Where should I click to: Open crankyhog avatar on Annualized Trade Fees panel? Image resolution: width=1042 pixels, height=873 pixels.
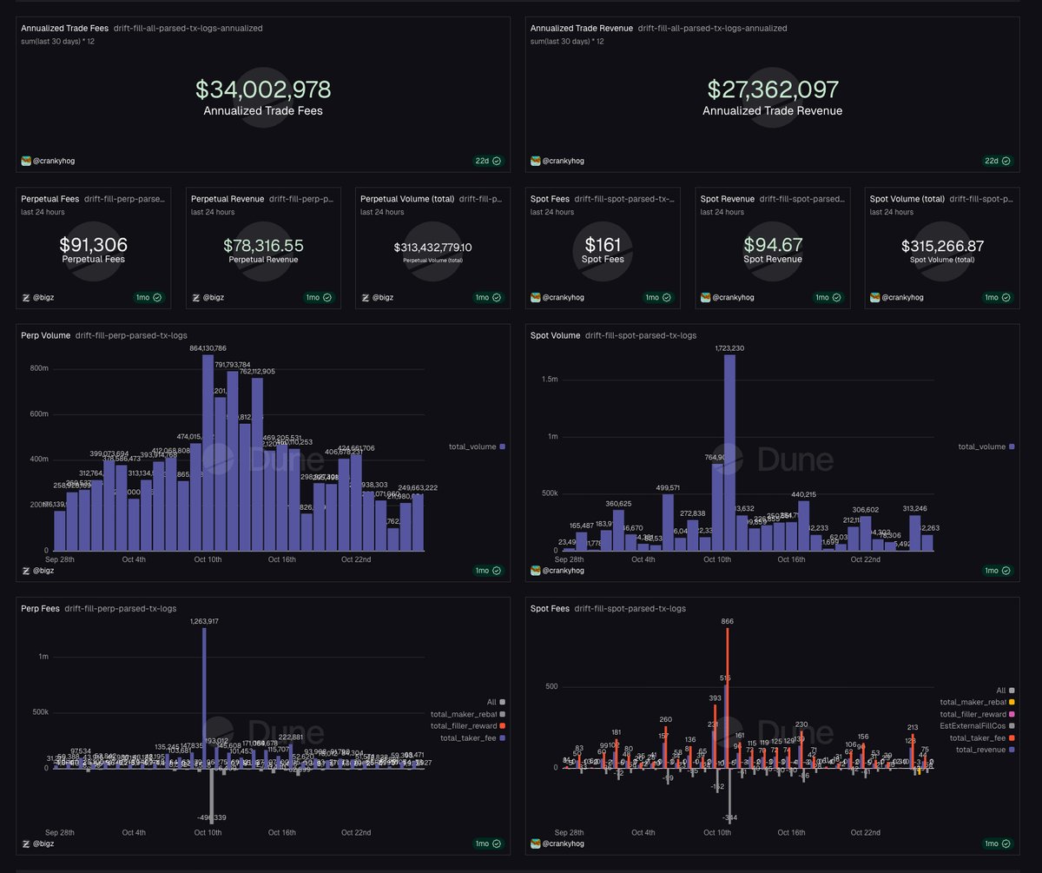click(x=26, y=161)
